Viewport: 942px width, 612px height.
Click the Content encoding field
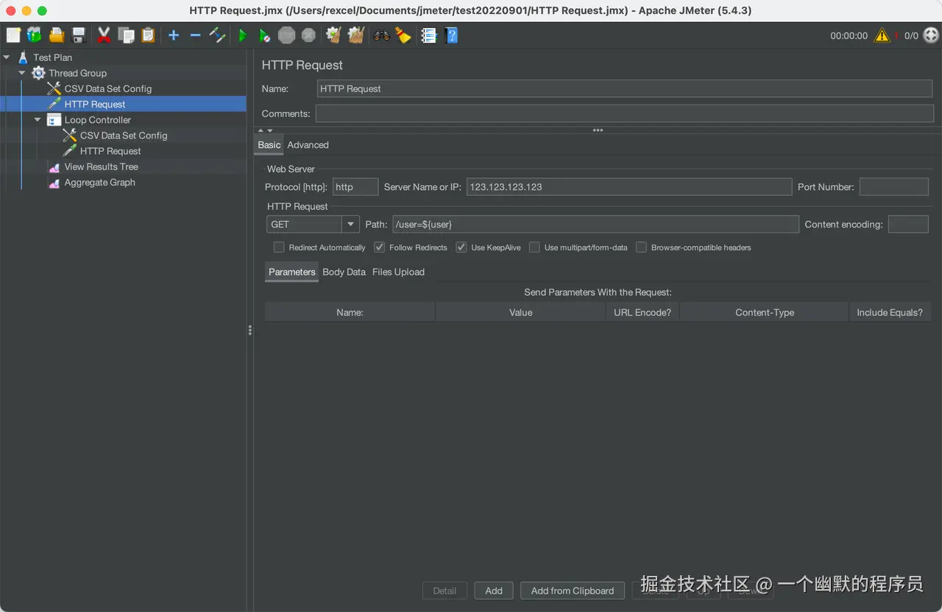tap(908, 224)
